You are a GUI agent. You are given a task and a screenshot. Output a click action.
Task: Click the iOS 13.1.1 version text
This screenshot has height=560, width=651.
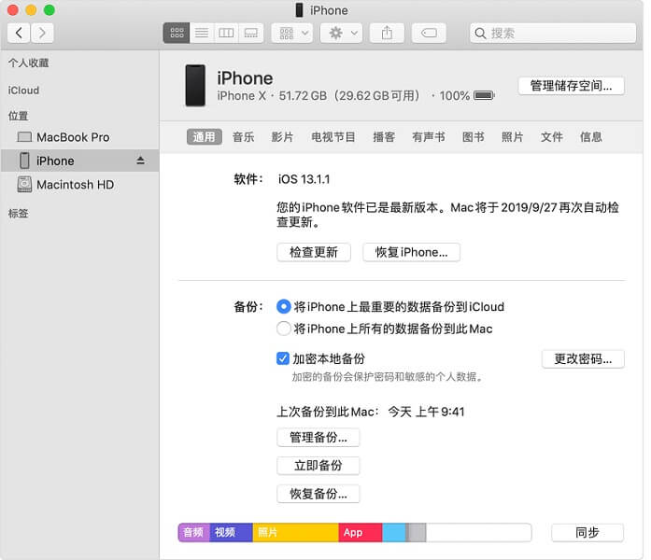(304, 179)
